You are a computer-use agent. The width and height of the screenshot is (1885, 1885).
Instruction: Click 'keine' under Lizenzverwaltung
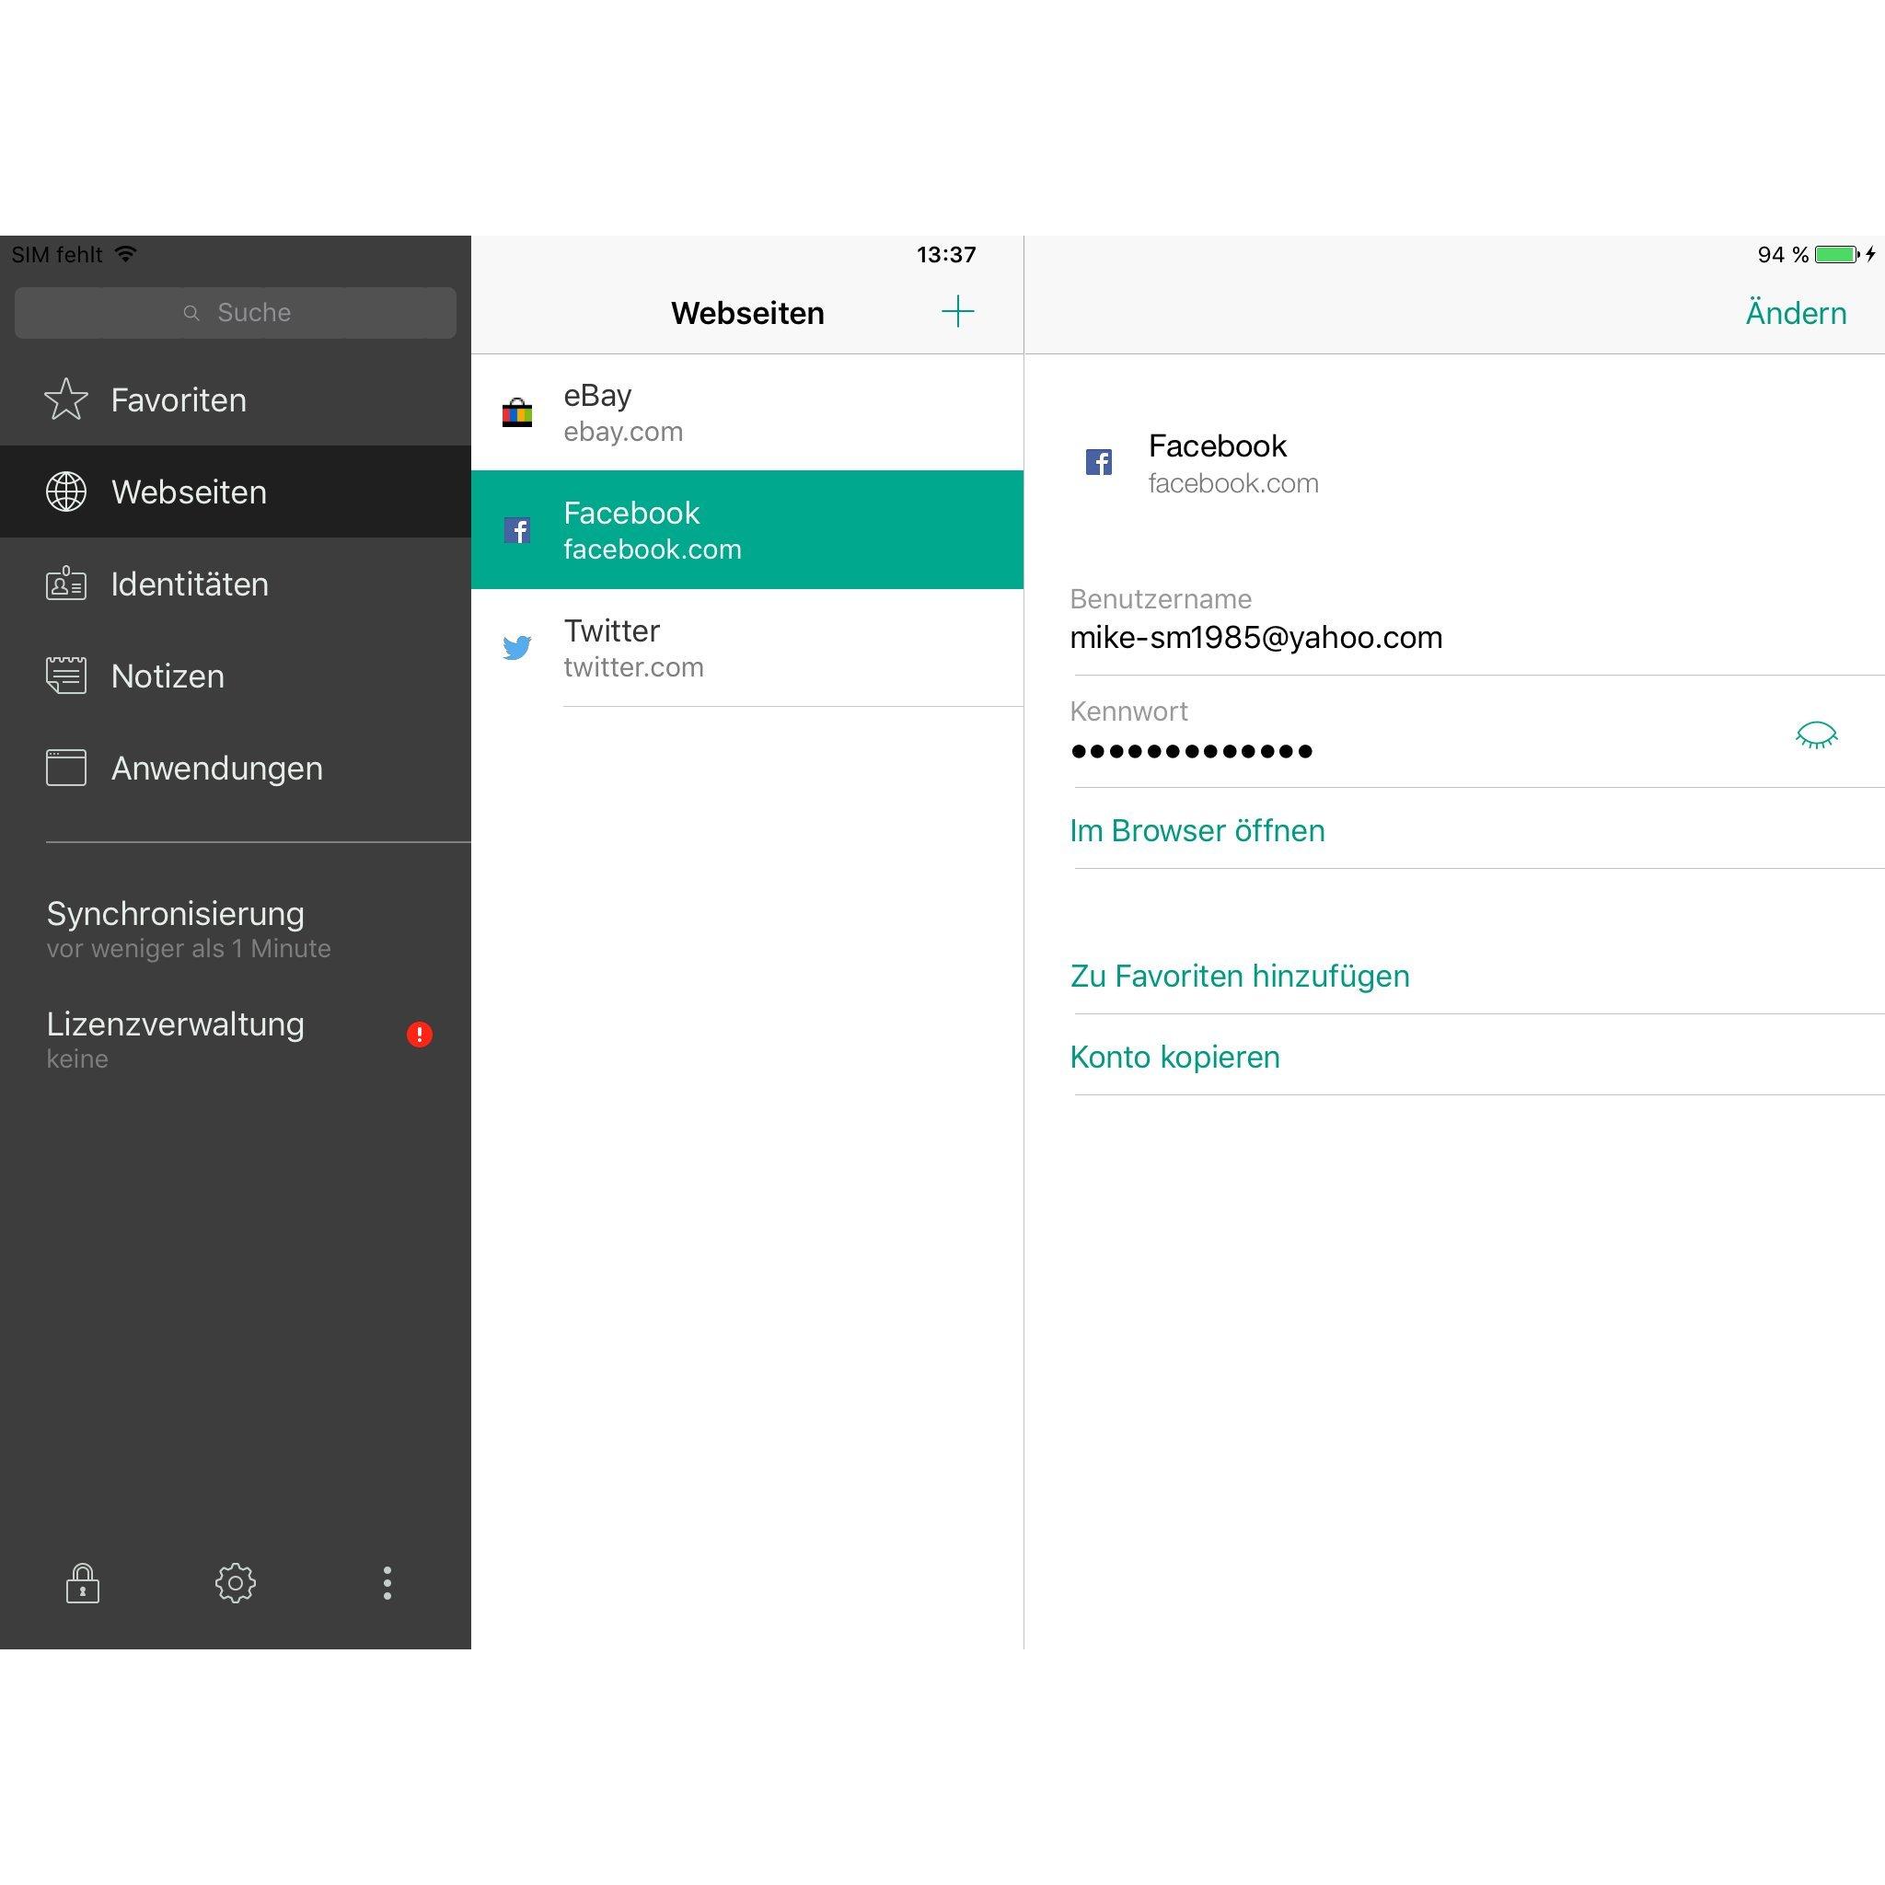[x=77, y=1058]
